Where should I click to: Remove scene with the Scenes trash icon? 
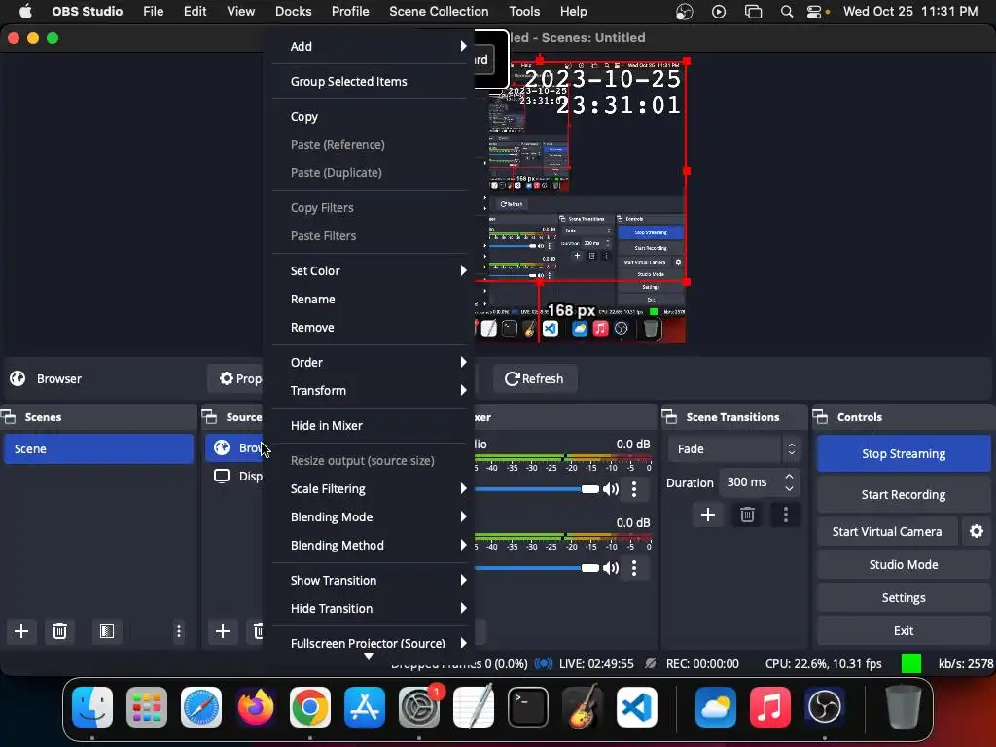pyautogui.click(x=59, y=630)
